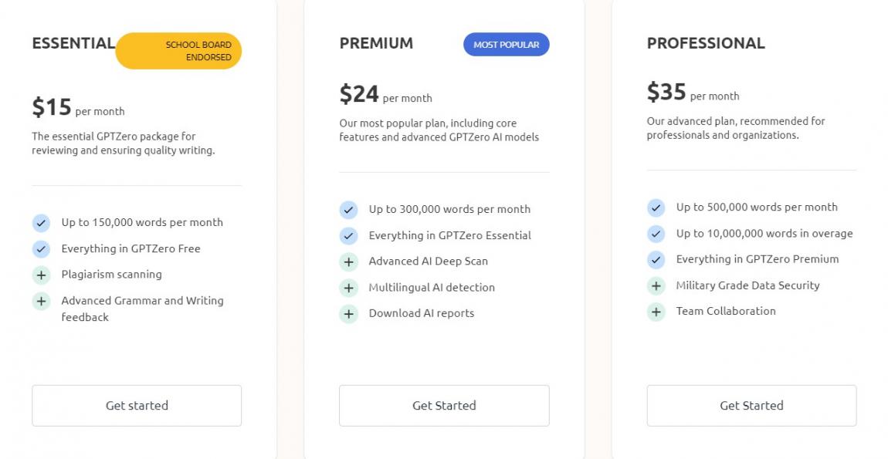This screenshot has height=459, width=888.
Task: Click plus icon next to Team Collaboration
Action: 656,312
